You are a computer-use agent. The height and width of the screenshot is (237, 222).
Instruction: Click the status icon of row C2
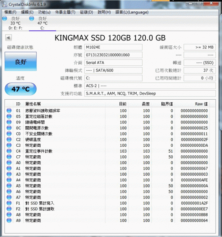[9, 139]
